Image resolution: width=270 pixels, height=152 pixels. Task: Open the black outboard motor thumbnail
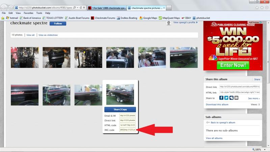56,57
